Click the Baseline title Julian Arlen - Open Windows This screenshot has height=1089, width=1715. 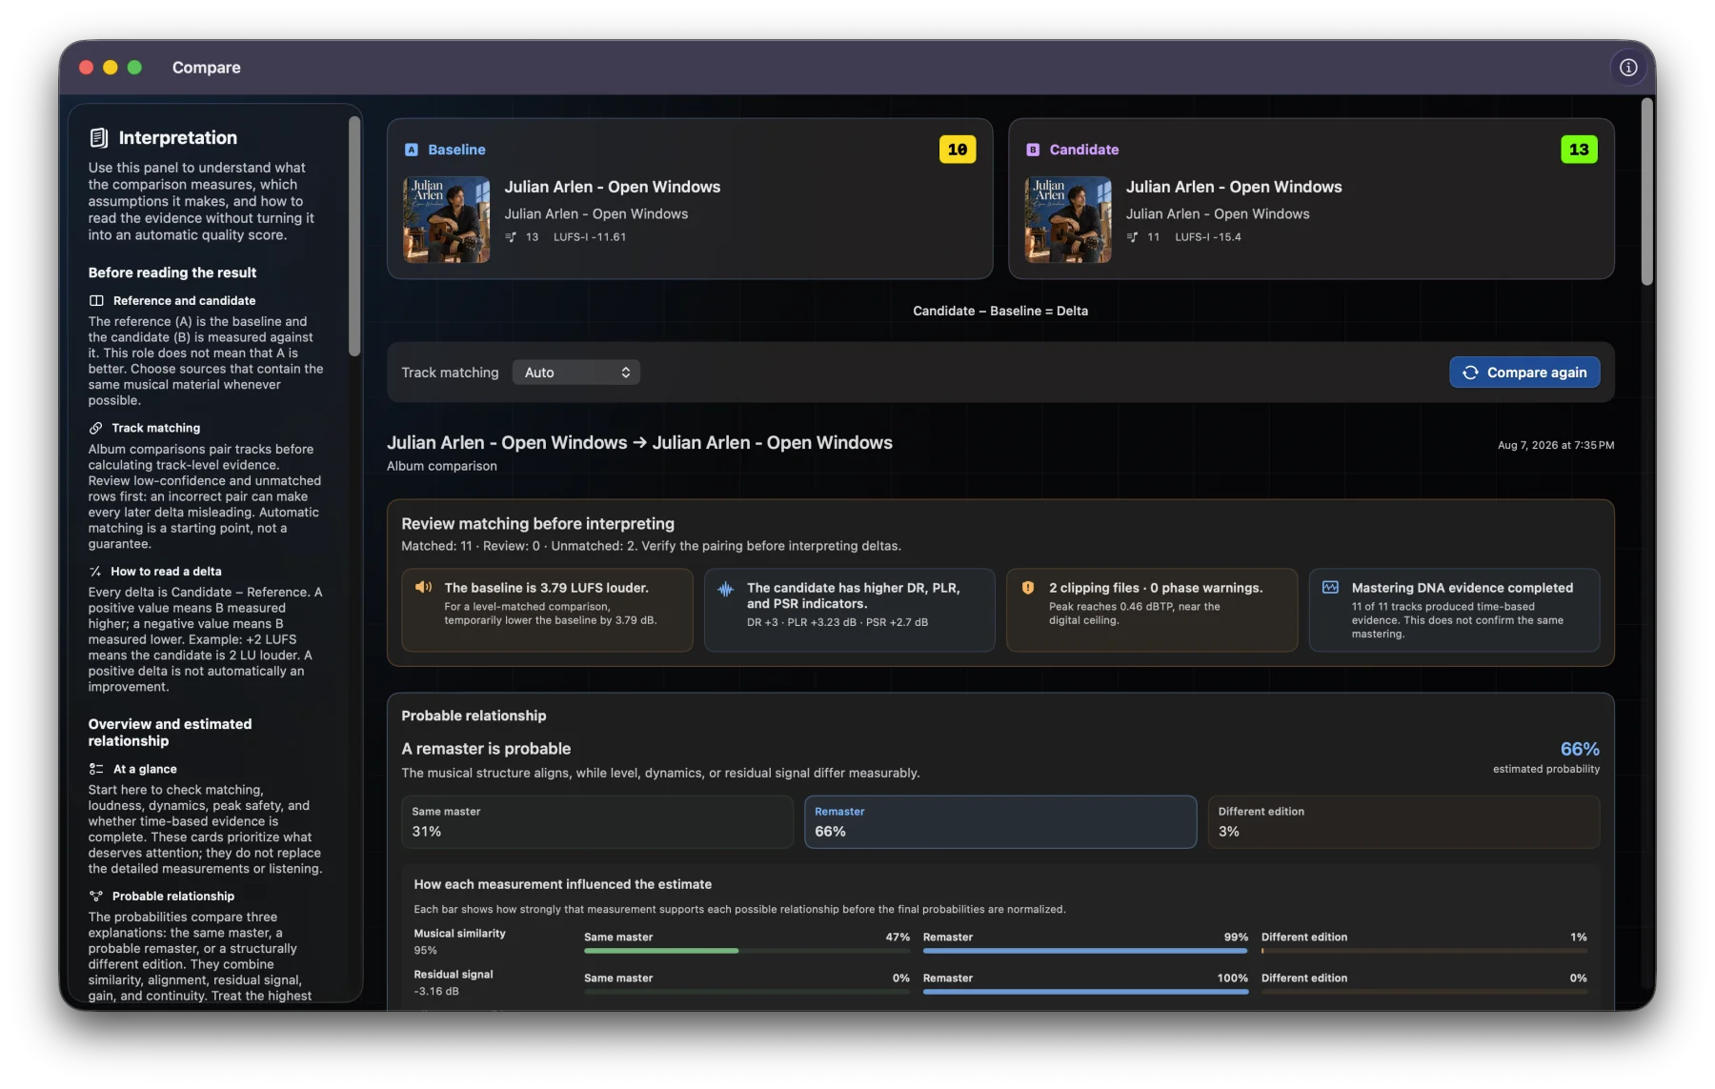613,188
